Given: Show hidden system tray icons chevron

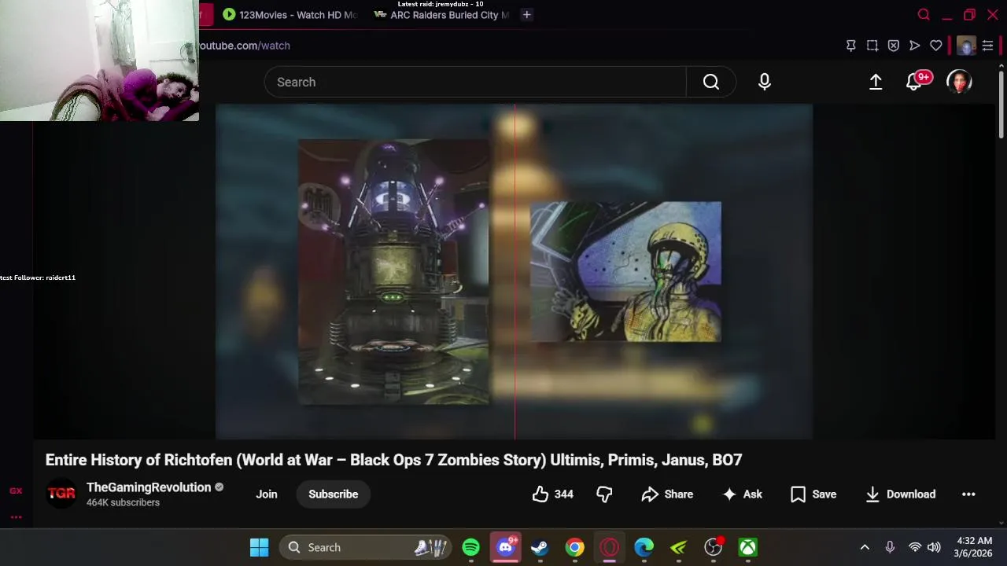Looking at the screenshot, I should pos(865,547).
